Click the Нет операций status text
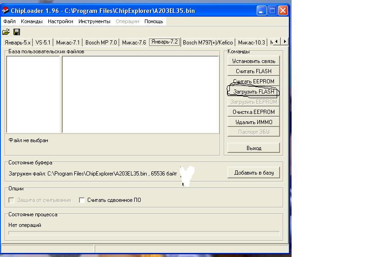Viewport: 390px width, 257px height. pos(25,225)
